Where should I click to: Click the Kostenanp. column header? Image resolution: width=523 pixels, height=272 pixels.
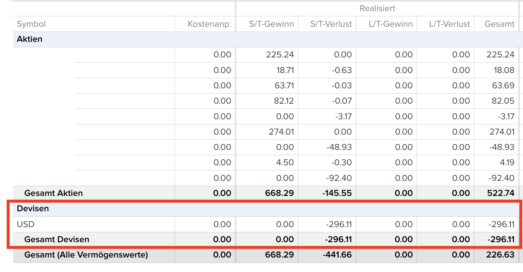coord(209,24)
